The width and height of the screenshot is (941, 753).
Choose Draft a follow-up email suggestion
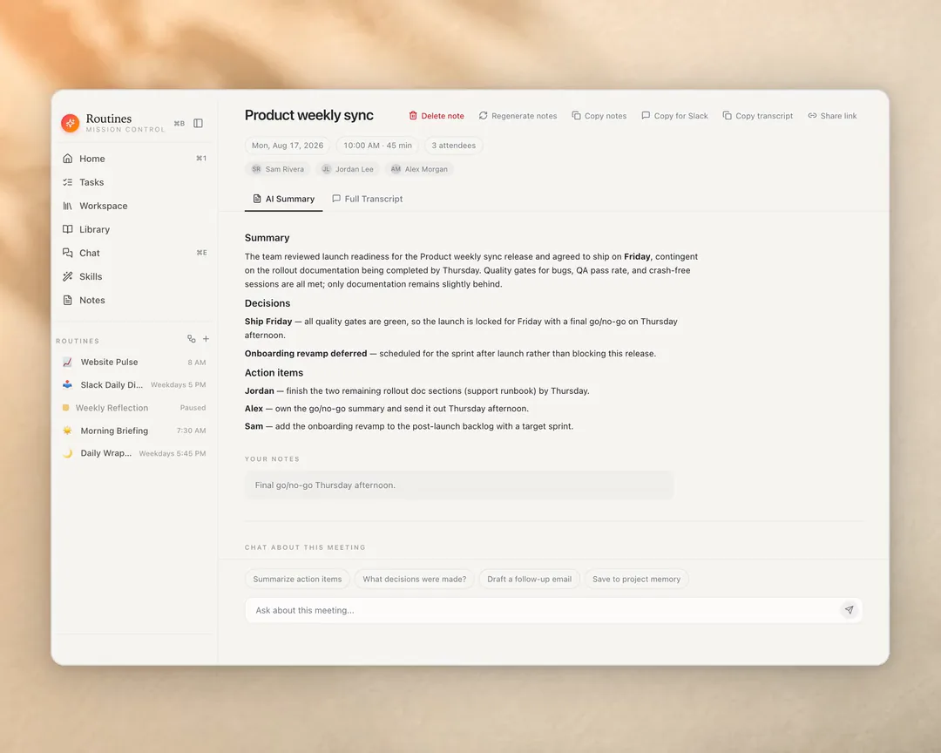point(530,579)
